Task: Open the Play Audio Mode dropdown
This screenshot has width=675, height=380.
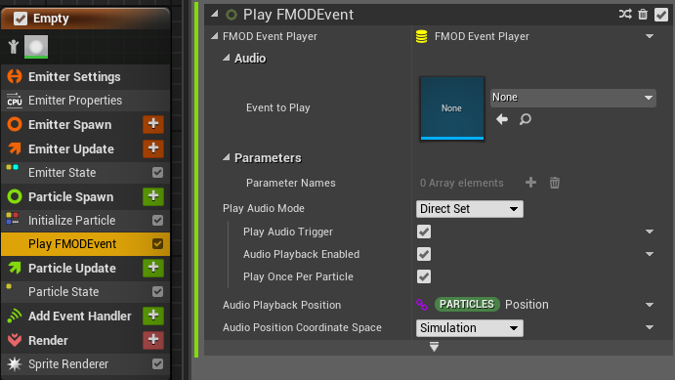Action: [x=470, y=209]
